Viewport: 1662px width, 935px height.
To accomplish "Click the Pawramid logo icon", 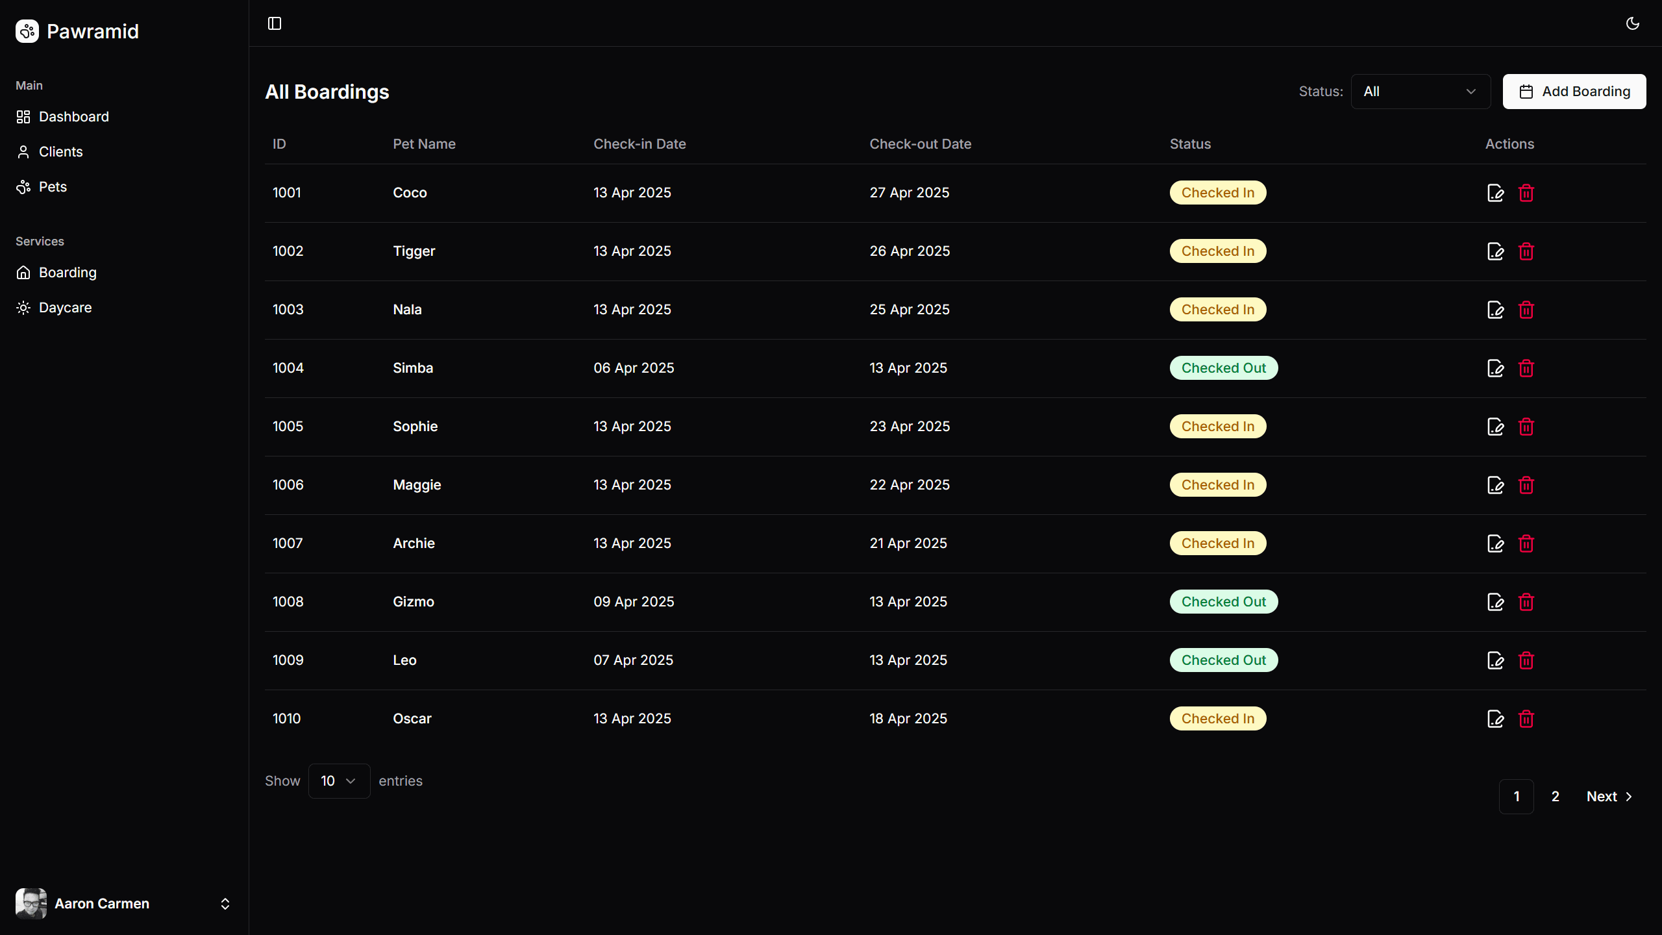I will pos(27,31).
